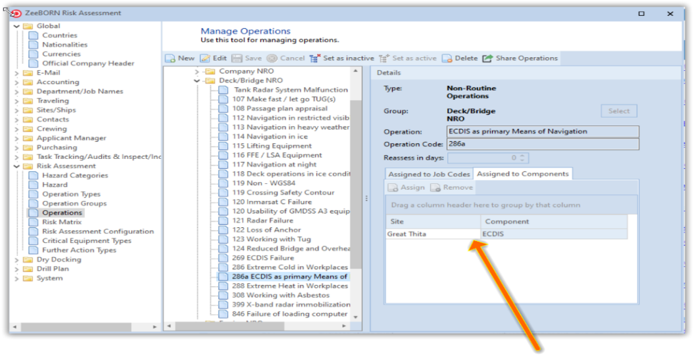Screen dimensions: 694x356
Task: Expand the E-Mail tree node
Action: pyautogui.click(x=17, y=73)
